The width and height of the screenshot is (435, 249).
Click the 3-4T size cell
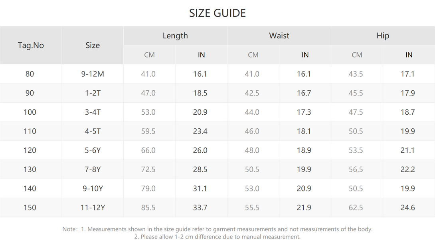93,112
